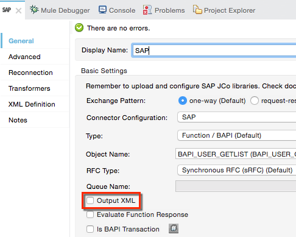Image resolution: width=296 pixels, height=237 pixels.
Task: Switch to the Advanced section
Action: 24,57
